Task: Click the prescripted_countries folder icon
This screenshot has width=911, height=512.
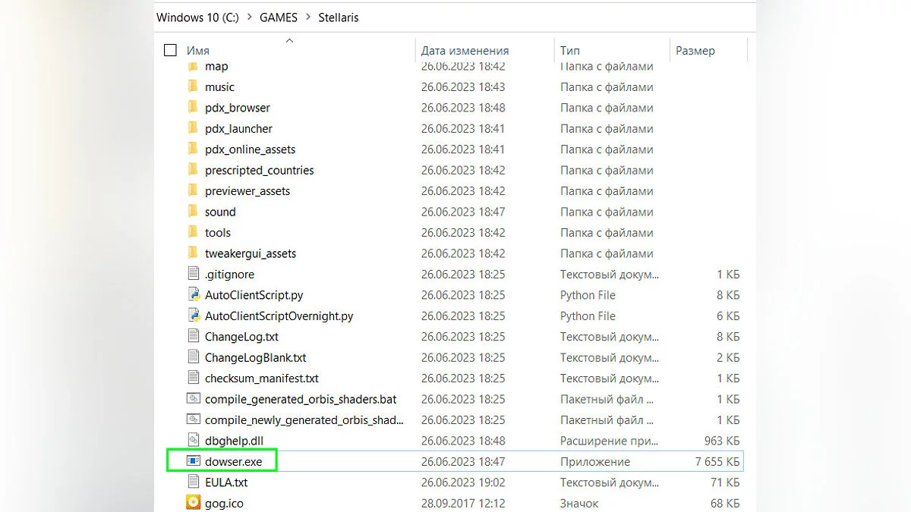Action: pyautogui.click(x=193, y=170)
